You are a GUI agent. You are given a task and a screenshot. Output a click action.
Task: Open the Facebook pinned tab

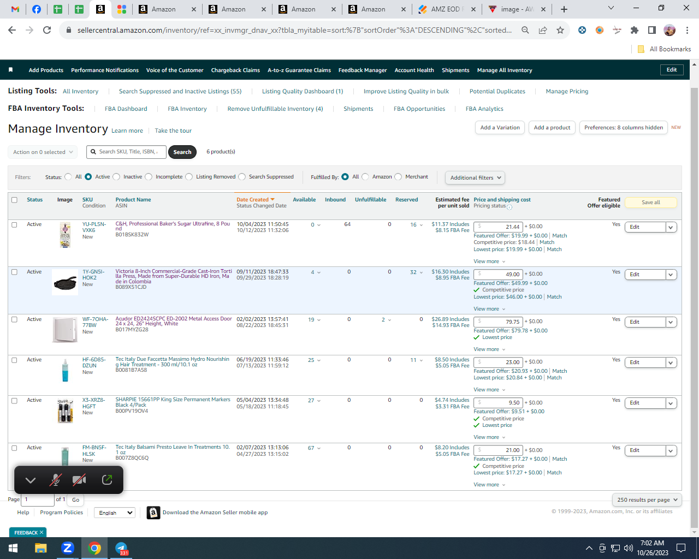pos(37,9)
